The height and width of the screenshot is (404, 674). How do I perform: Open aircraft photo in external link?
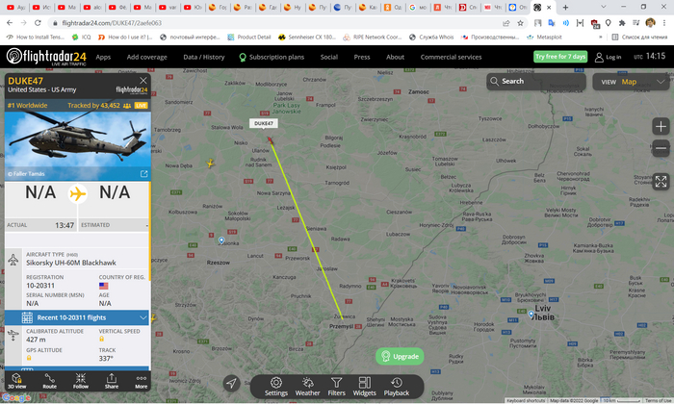pos(144,173)
